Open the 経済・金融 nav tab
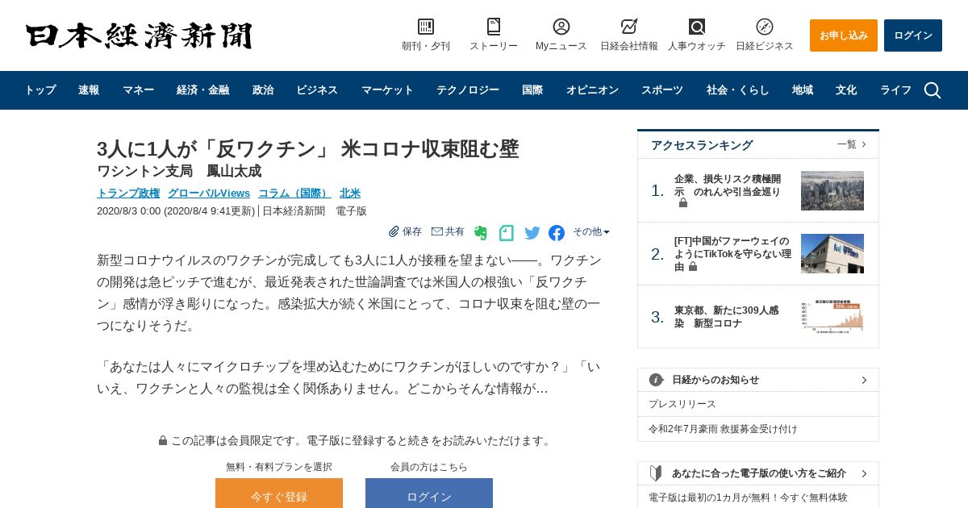This screenshot has width=968, height=508. coord(202,90)
